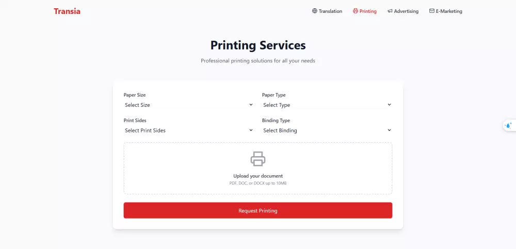Click the 'PDF, DOC, or DOCX up to 10MB' hint
Viewport: 516px width, 249px height.
[x=258, y=183]
